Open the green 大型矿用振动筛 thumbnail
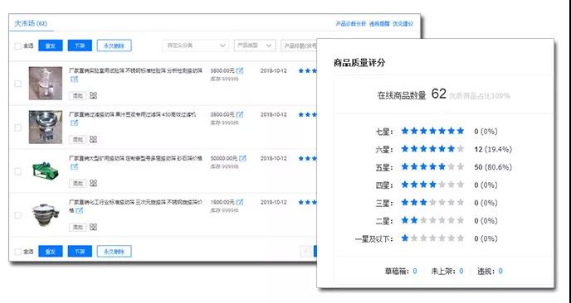Image resolution: width=571 pixels, height=303 pixels. (46, 171)
